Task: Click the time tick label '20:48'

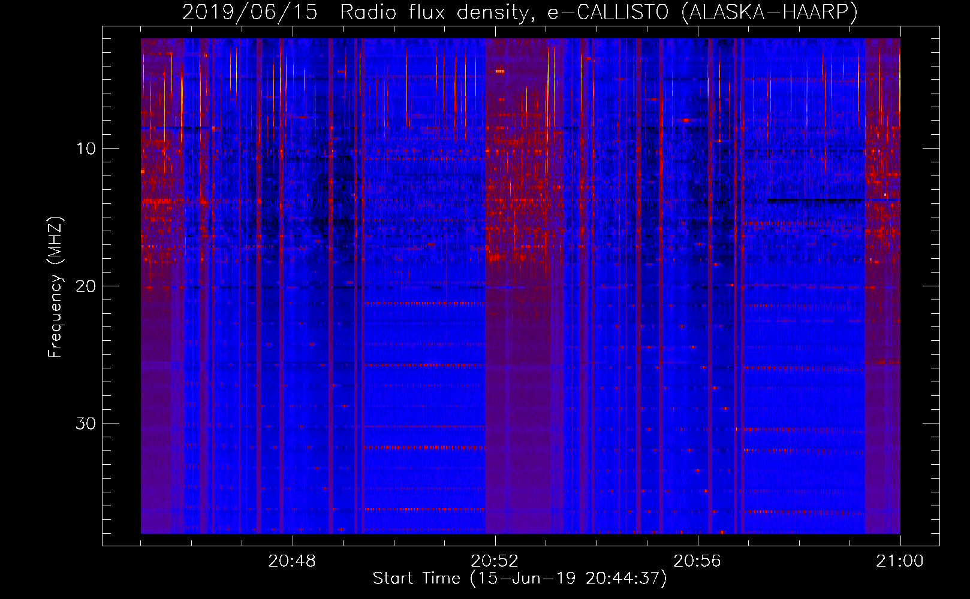Action: 292,561
